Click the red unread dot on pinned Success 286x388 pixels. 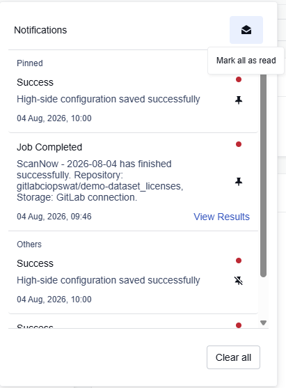[239, 79]
